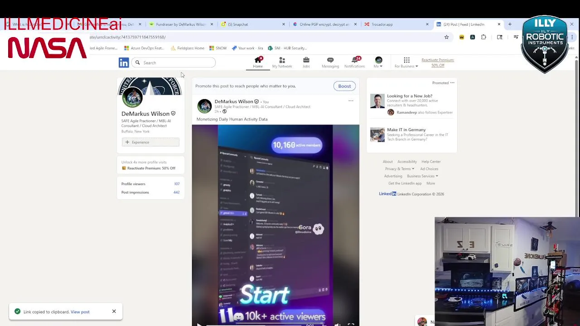The height and width of the screenshot is (326, 580).
Task: Expand For Business apps grid menu
Action: point(406,63)
